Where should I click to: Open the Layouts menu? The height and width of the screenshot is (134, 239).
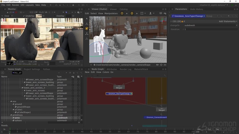tap(30, 5)
